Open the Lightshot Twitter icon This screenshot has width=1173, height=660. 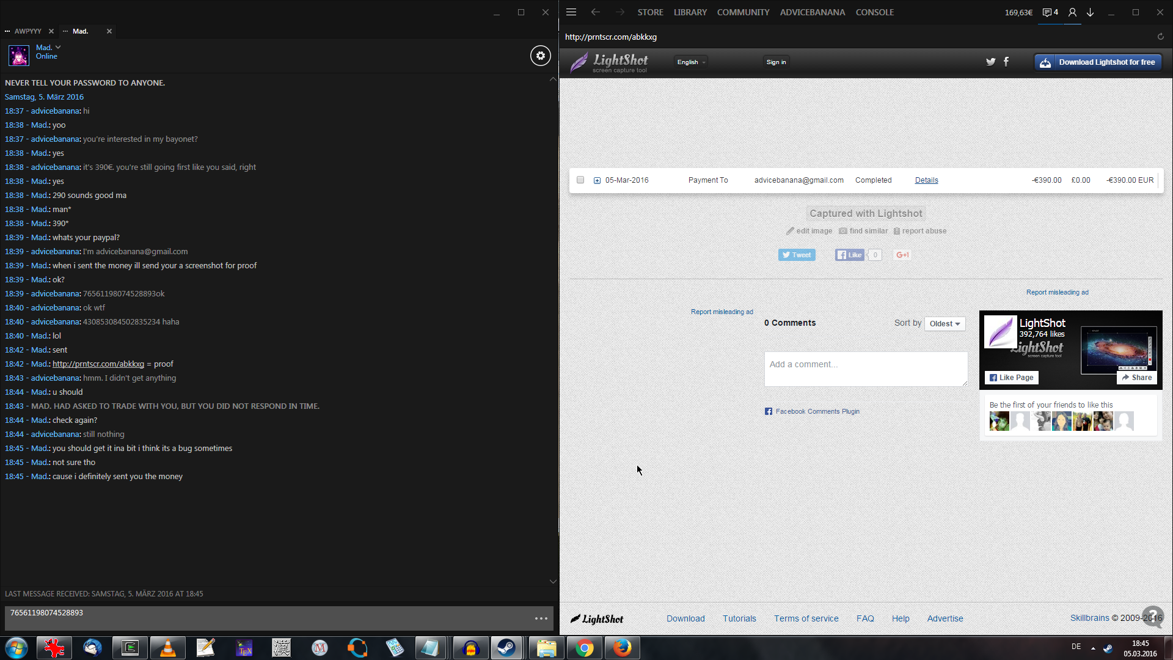(990, 62)
